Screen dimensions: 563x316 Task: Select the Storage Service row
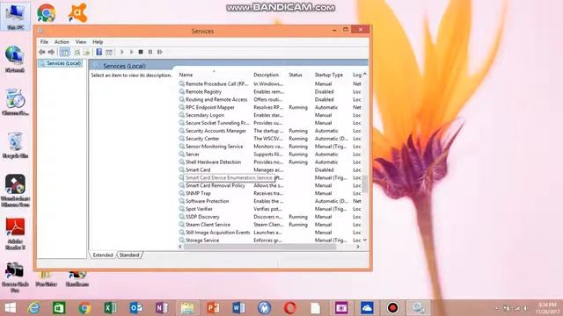(x=269, y=241)
